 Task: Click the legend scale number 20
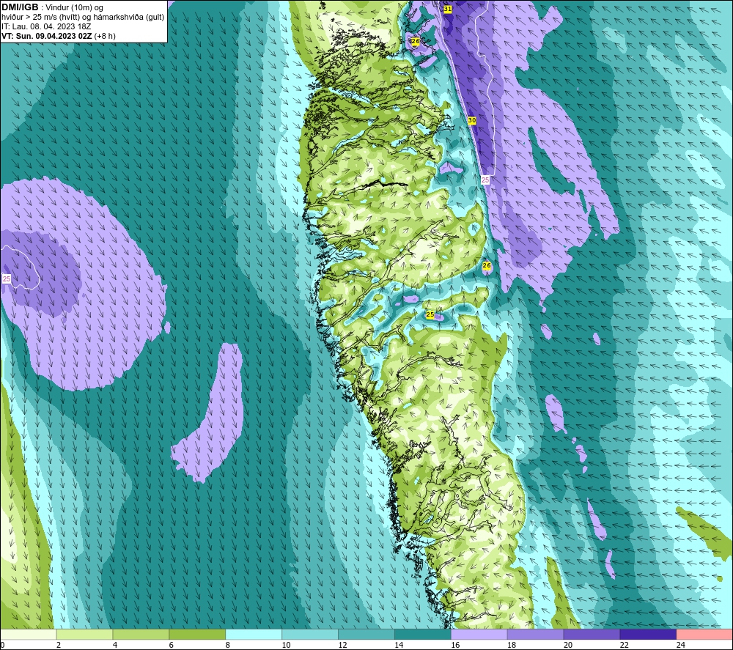click(x=568, y=645)
